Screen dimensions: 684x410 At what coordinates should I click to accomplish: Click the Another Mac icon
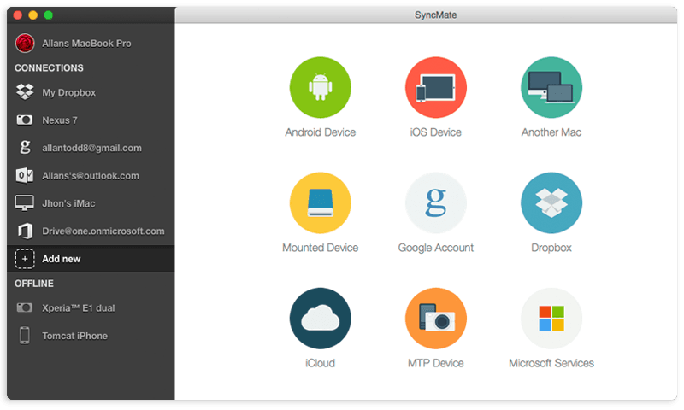551,87
